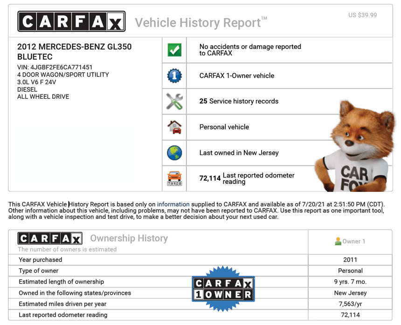
Task: Click the VIN number text
Action: 55,68
